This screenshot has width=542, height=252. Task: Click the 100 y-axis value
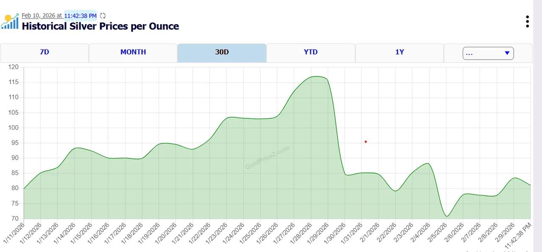click(14, 128)
